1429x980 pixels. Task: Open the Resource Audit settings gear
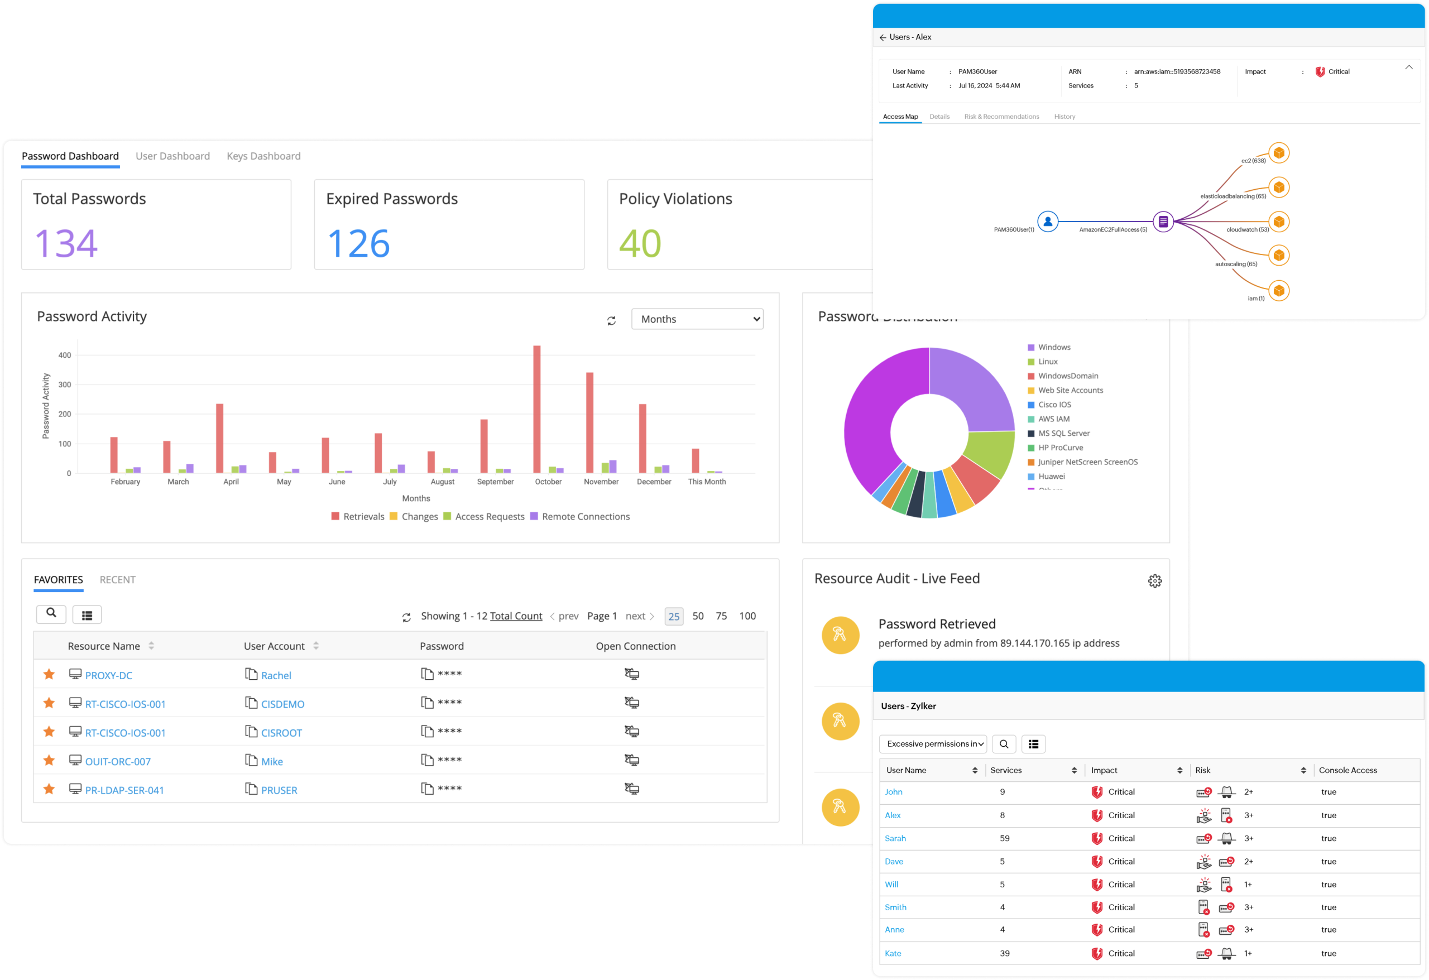tap(1155, 581)
